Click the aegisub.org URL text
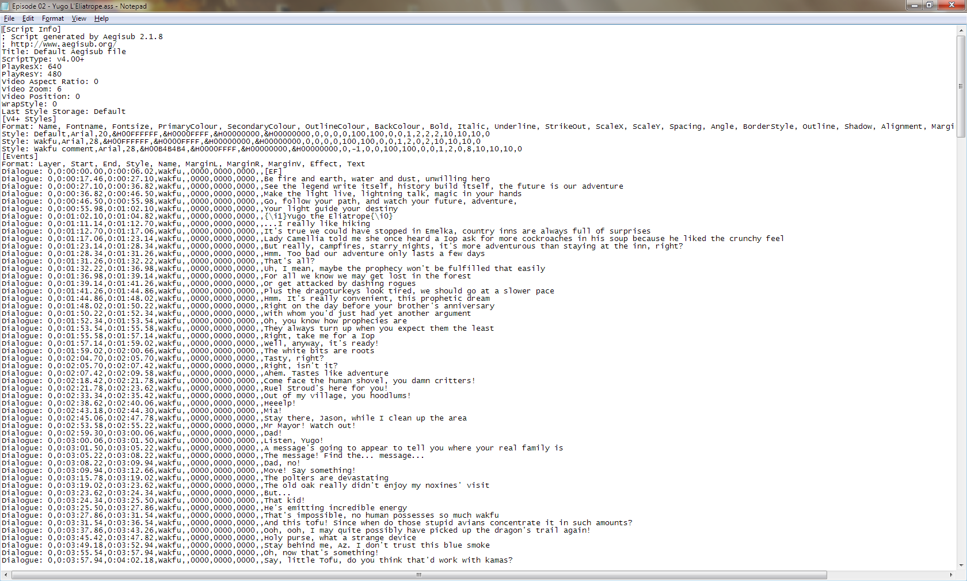Screen dimensions: 967x581 pos(63,44)
